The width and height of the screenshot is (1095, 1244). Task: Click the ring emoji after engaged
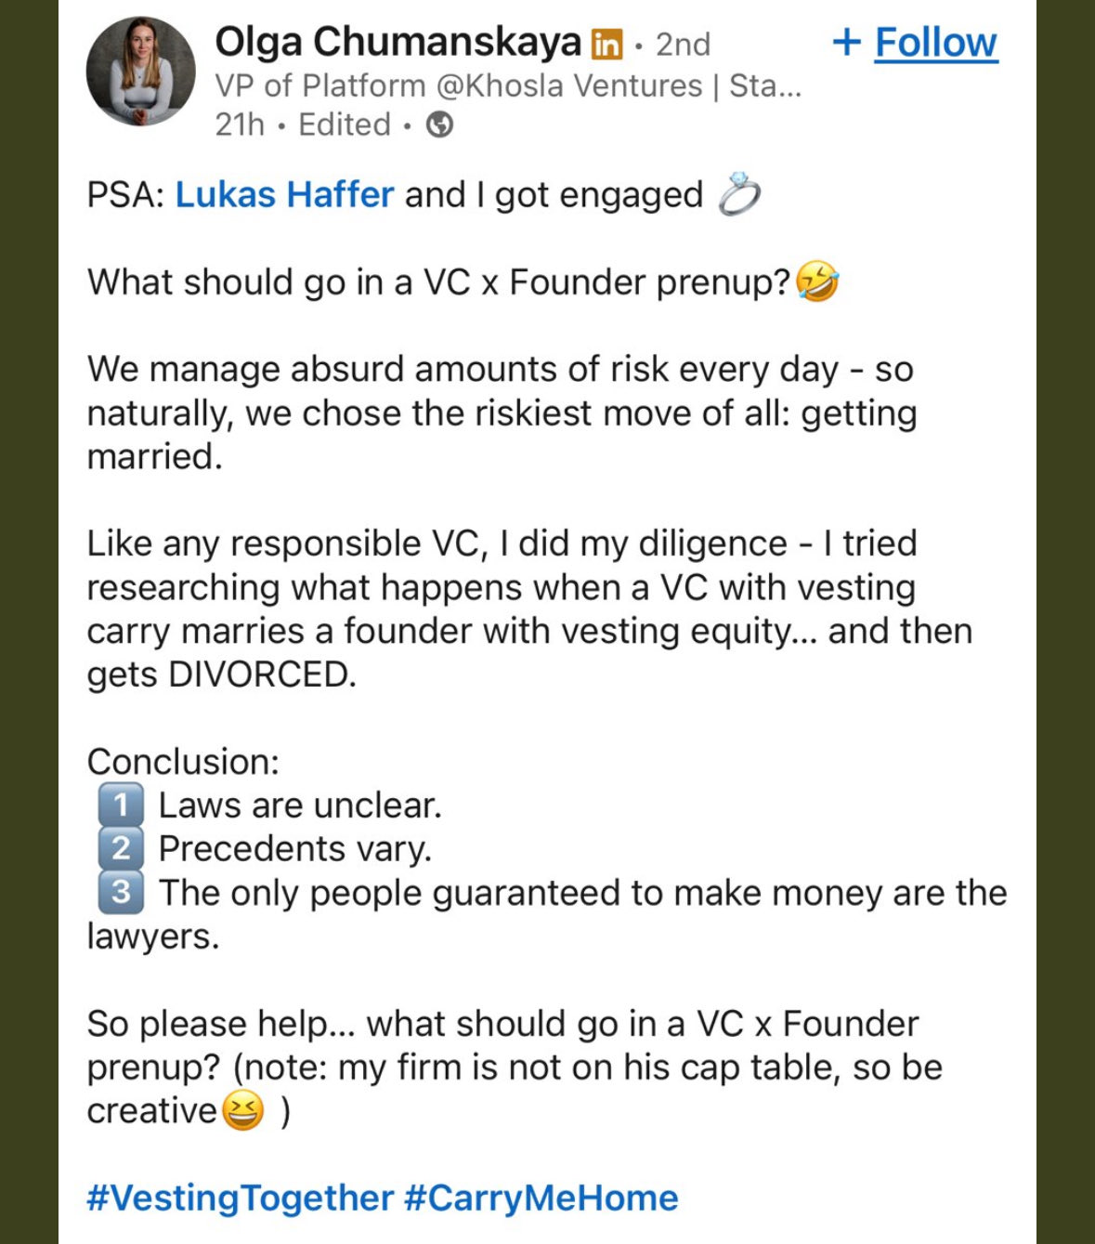739,195
